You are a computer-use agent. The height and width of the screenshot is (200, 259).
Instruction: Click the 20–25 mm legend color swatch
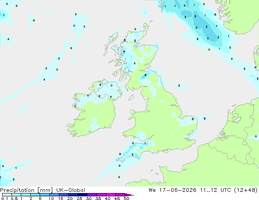(x=73, y=195)
